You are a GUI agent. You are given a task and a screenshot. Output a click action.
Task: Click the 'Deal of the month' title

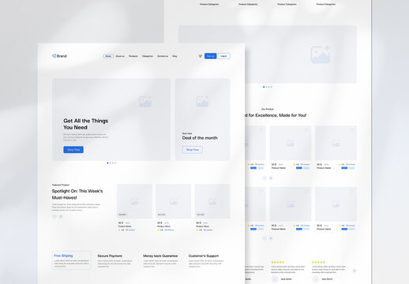[x=200, y=138]
